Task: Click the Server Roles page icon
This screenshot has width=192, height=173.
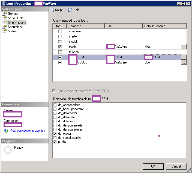Action: tap(4, 18)
